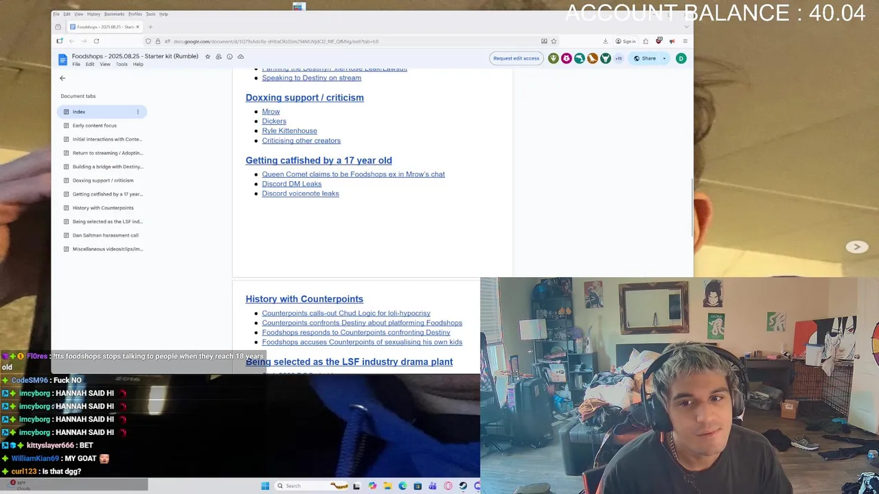Open Copilot from the taskbar
The width and height of the screenshot is (879, 494).
(x=372, y=486)
